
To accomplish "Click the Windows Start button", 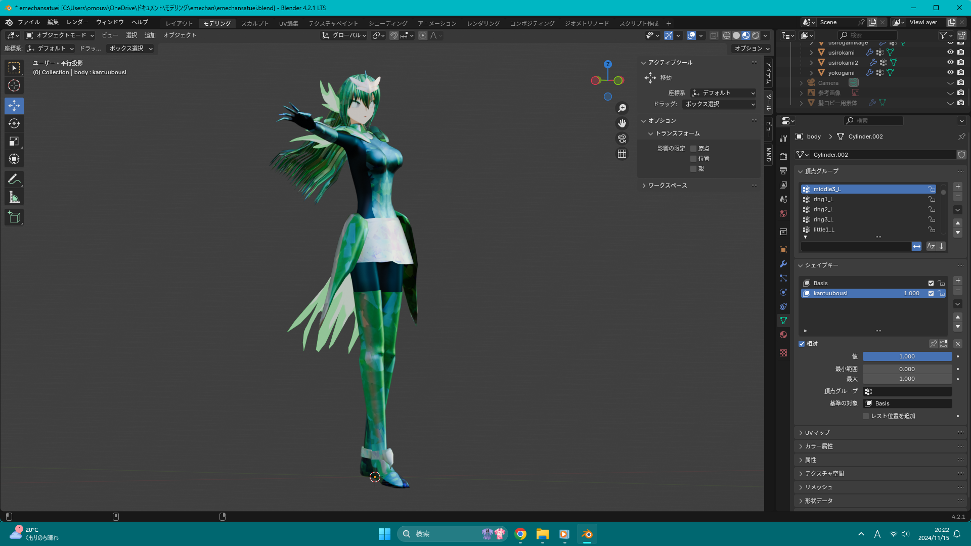I will (x=384, y=534).
